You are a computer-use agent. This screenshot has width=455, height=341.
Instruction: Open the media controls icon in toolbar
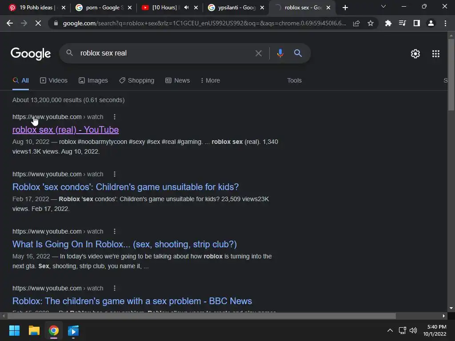click(x=402, y=23)
